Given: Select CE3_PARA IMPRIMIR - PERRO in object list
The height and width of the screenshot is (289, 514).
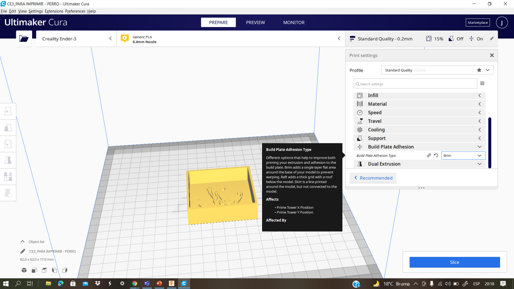Looking at the screenshot, I should pyautogui.click(x=53, y=251).
